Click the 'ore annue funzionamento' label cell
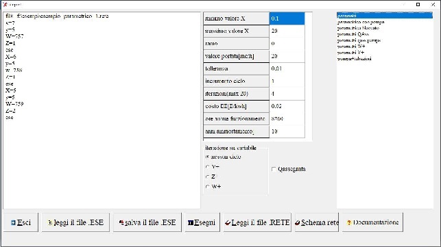 (x=236, y=118)
